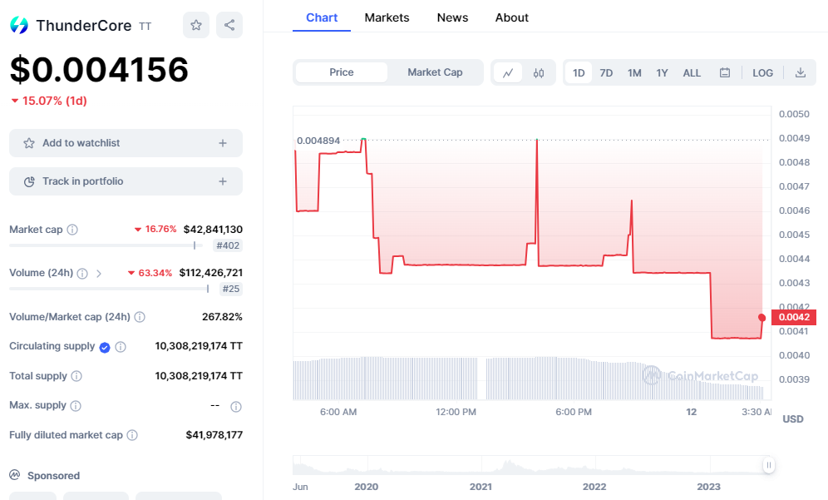The width and height of the screenshot is (828, 500).
Task: Open Total supply info icon
Action: (x=76, y=376)
